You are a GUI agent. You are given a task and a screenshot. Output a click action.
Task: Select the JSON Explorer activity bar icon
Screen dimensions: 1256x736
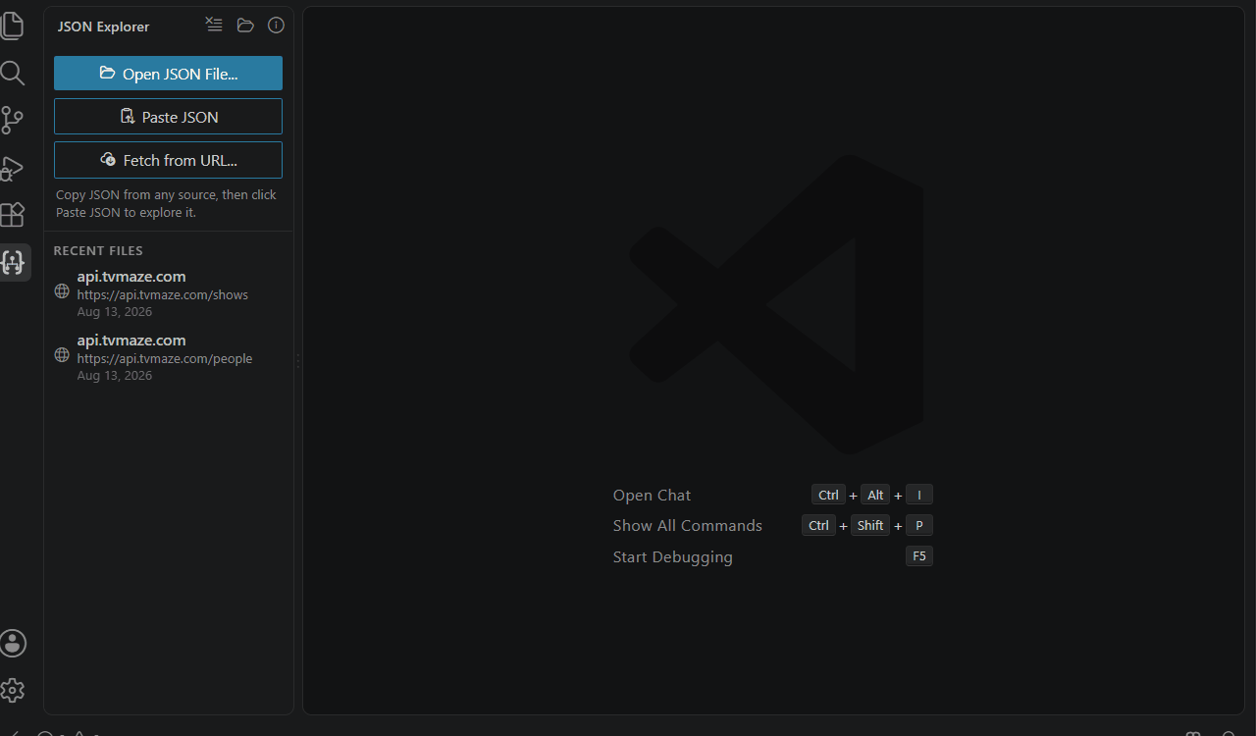[x=13, y=262]
